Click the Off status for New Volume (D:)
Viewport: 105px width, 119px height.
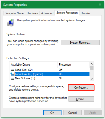coord(60,78)
